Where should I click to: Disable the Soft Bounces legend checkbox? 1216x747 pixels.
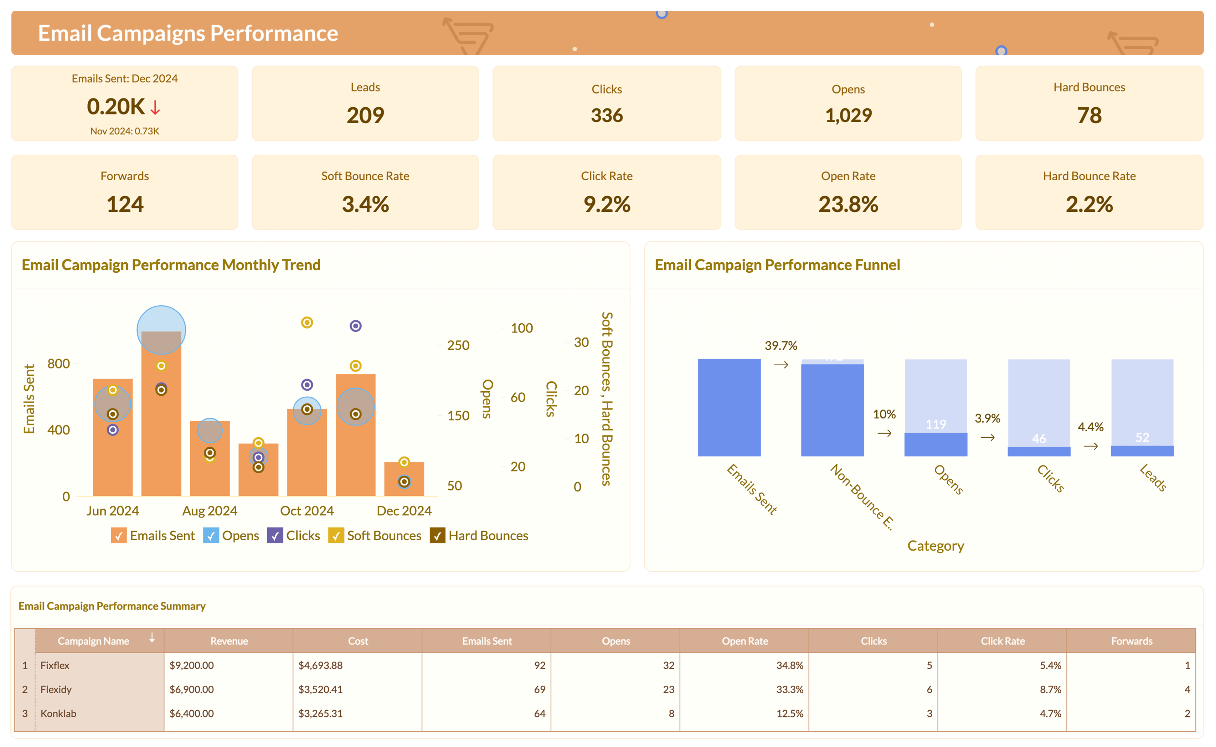click(x=336, y=536)
